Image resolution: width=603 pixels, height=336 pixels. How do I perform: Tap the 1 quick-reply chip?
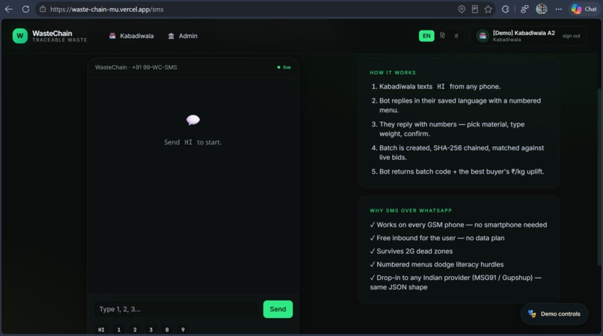(x=119, y=329)
